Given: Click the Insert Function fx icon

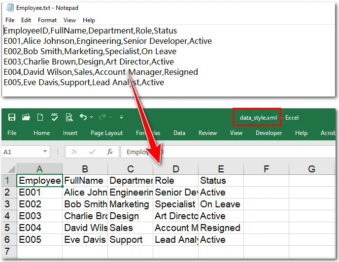Looking at the screenshot, I should (110, 152).
